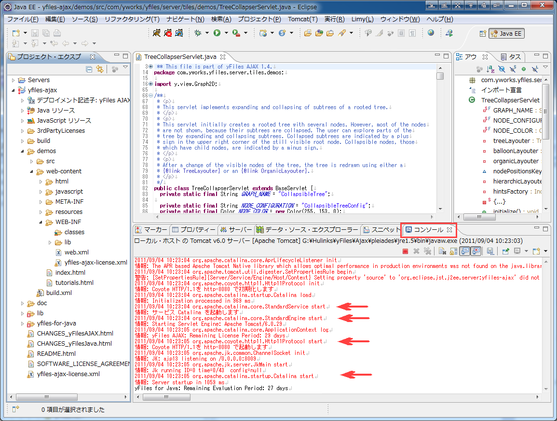Select web.xml in the project tree
This screenshot has width=557, height=421.
[x=76, y=253]
